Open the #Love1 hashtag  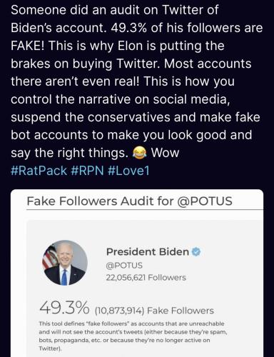[128, 171]
